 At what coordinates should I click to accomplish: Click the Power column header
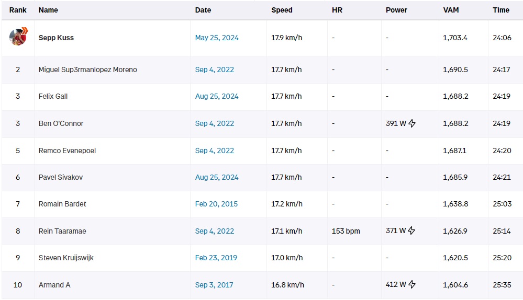pos(396,10)
